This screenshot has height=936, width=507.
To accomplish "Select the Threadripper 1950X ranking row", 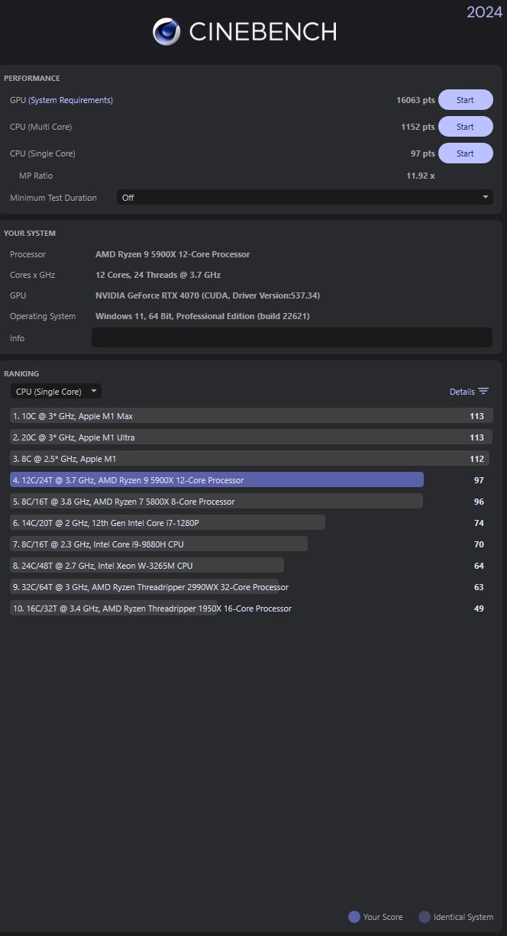I will 153,608.
